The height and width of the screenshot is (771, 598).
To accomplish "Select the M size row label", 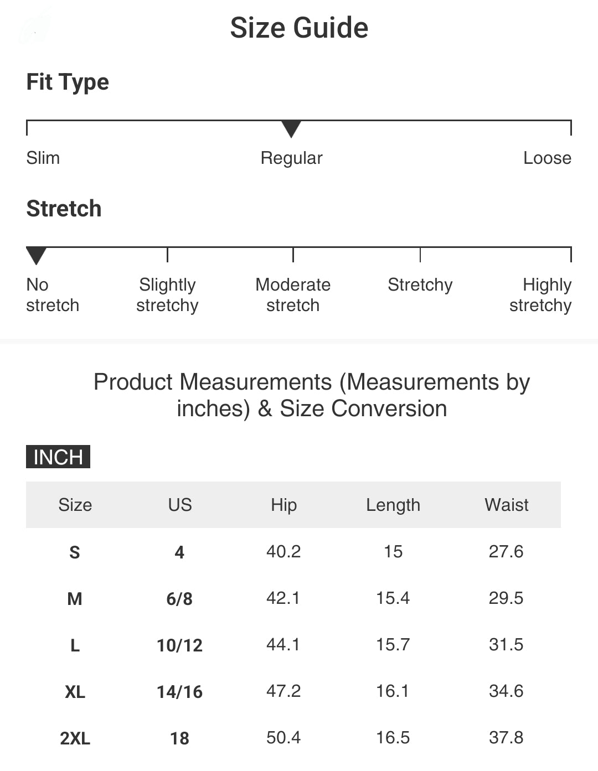I will coord(75,599).
